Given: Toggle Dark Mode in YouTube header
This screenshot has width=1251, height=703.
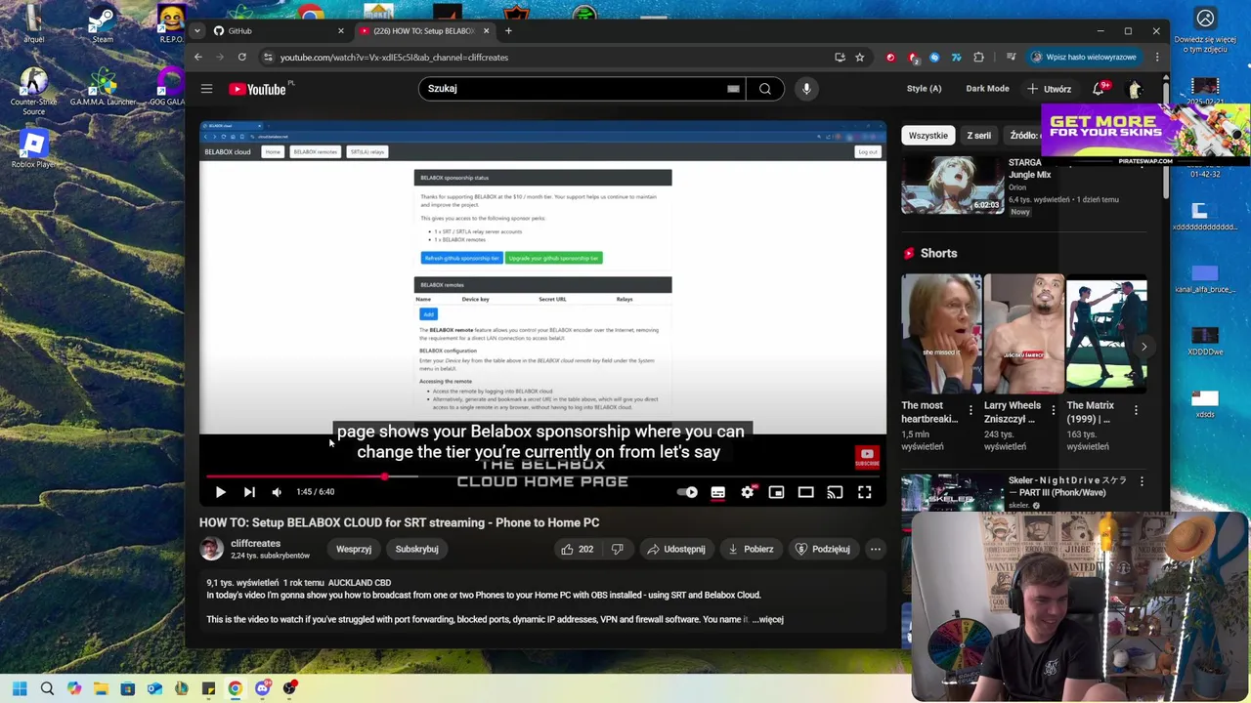Looking at the screenshot, I should (987, 89).
